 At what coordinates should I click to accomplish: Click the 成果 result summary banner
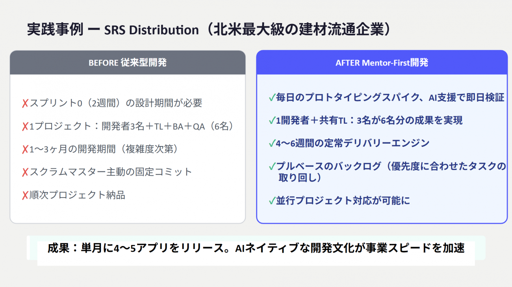click(256, 249)
